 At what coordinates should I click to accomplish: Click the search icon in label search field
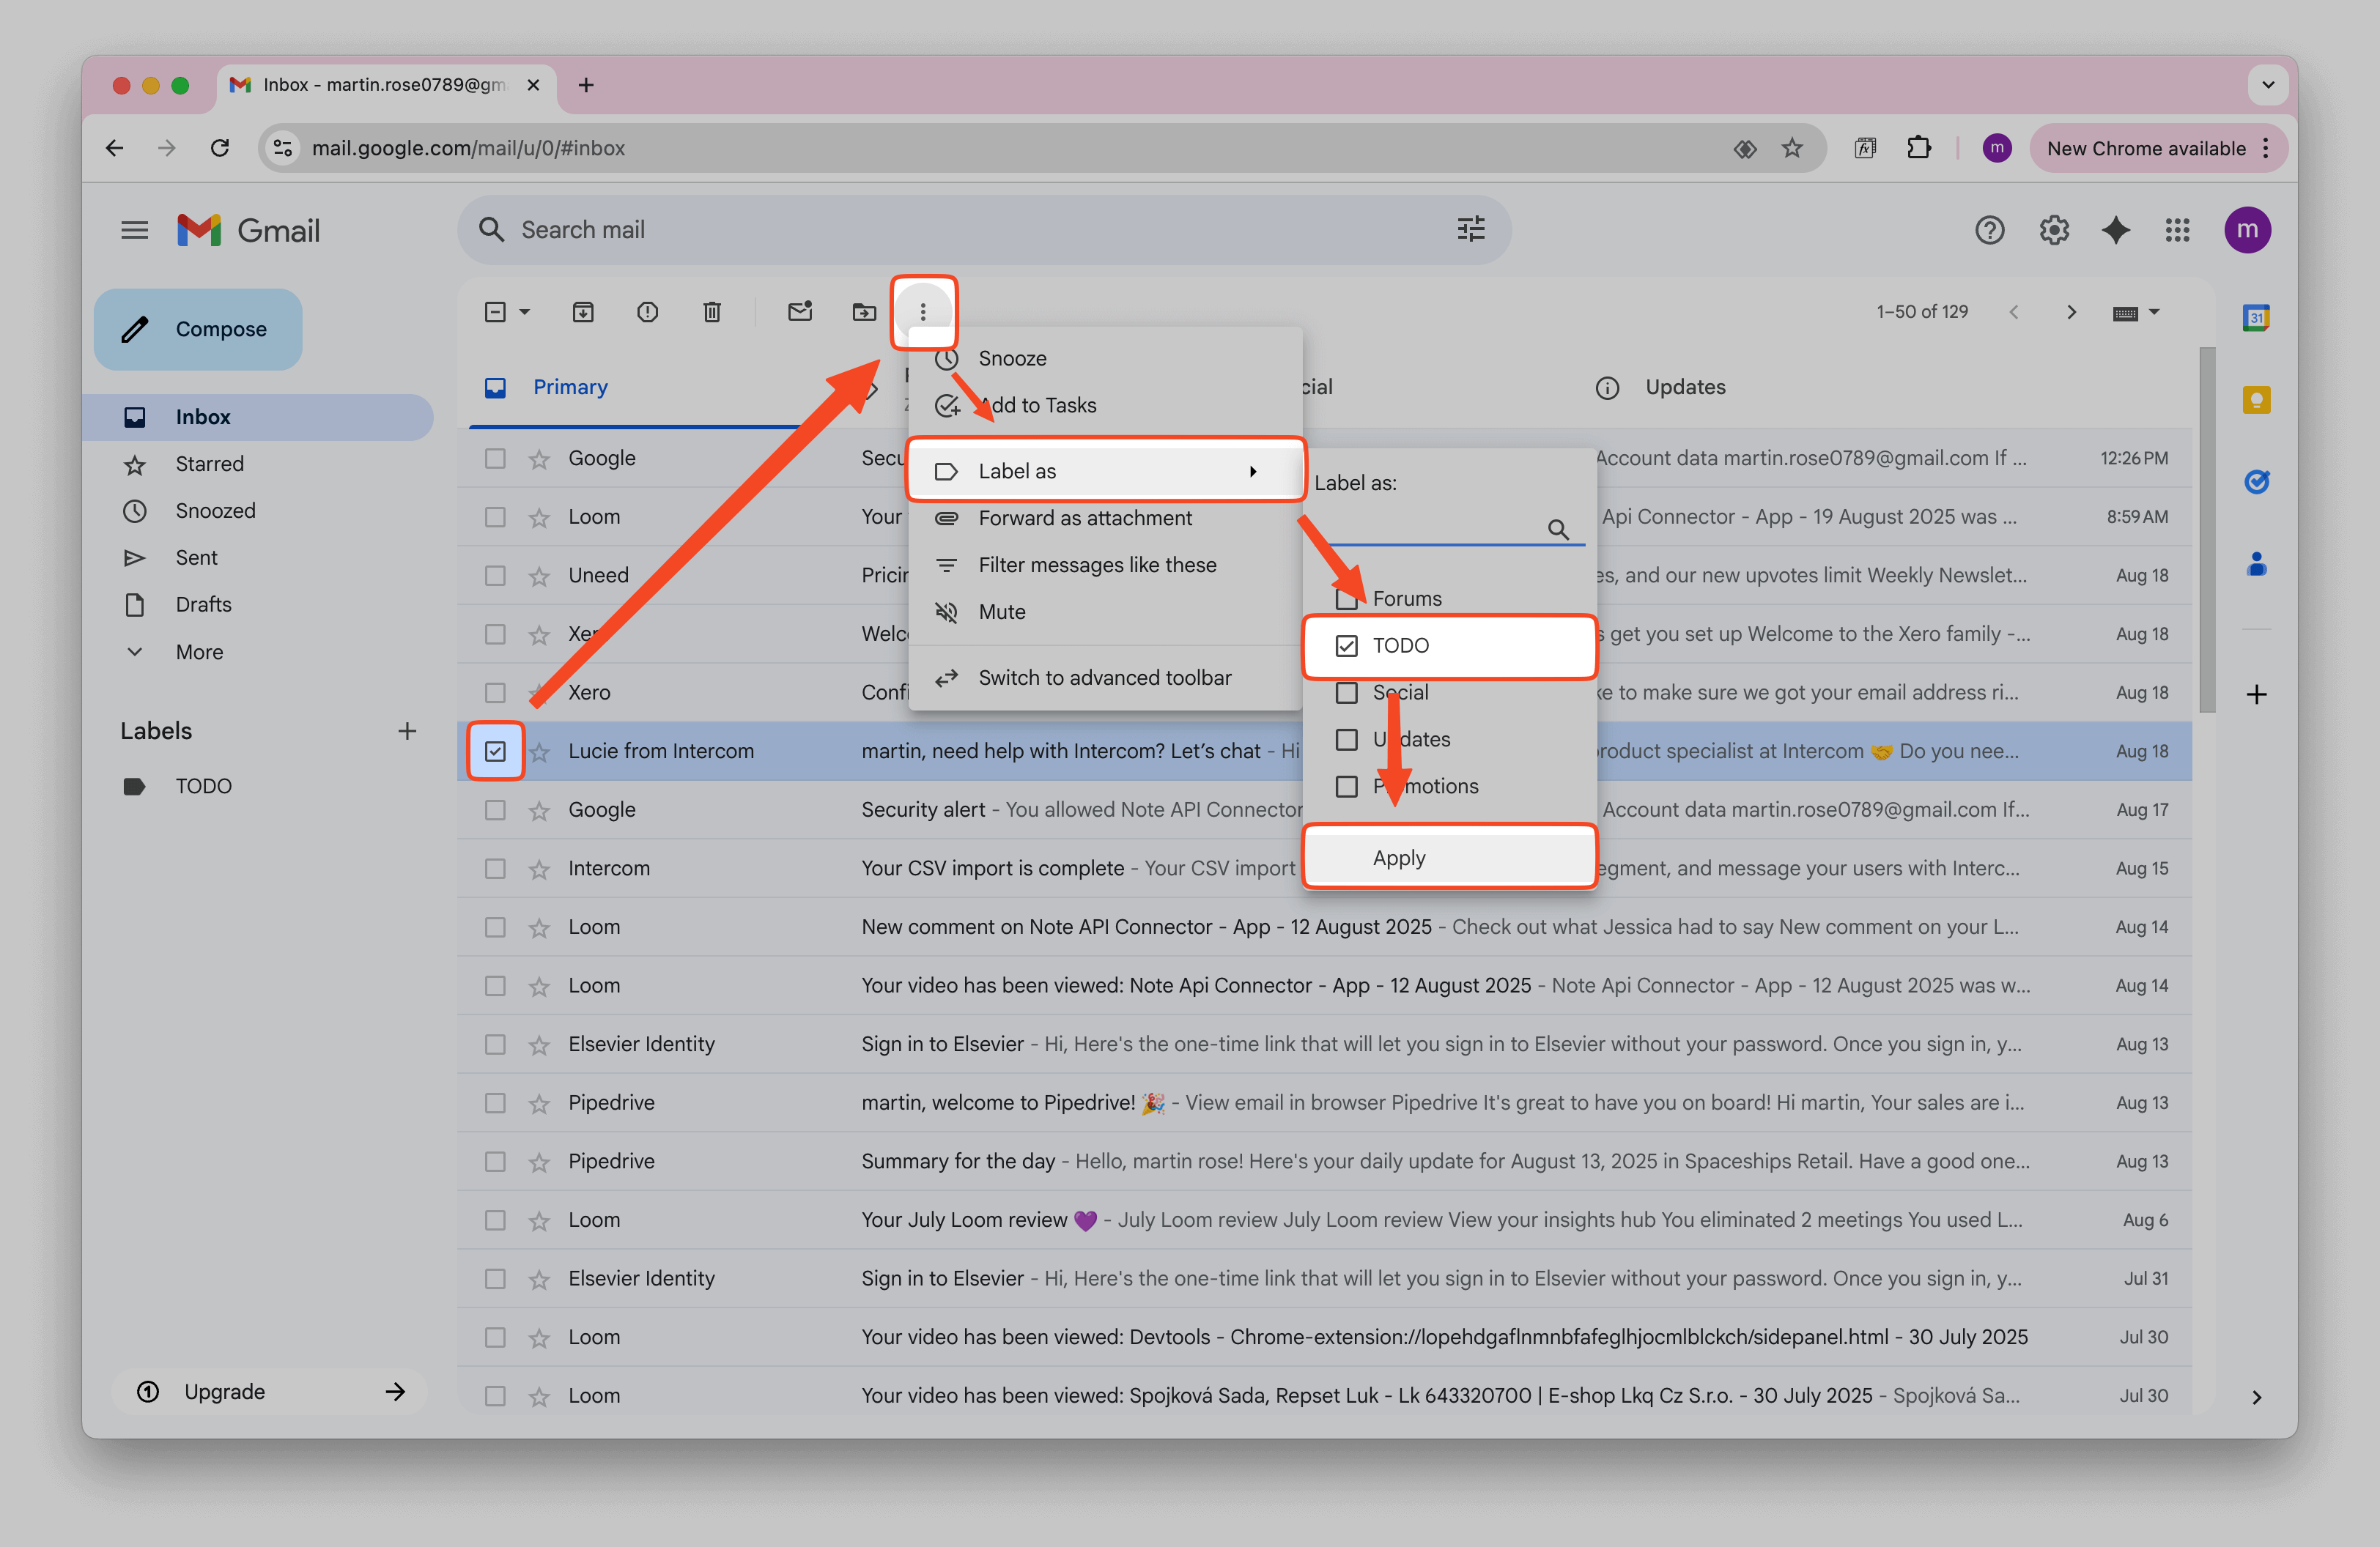1558,529
